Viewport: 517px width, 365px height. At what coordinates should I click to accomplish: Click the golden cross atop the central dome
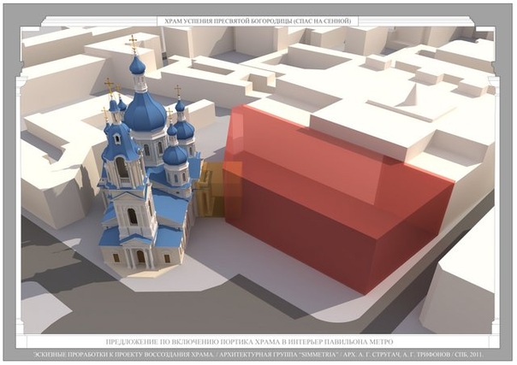tap(132, 43)
